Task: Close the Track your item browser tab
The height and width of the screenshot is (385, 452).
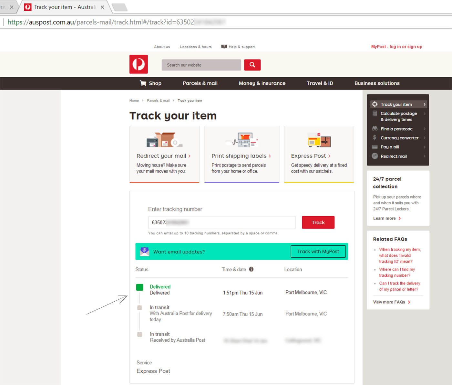Action: (x=102, y=7)
